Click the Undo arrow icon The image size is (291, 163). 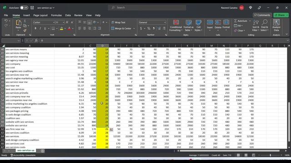(x=6, y=21)
